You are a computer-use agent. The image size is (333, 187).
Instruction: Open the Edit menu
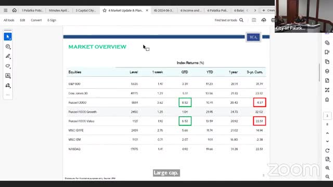point(22,20)
